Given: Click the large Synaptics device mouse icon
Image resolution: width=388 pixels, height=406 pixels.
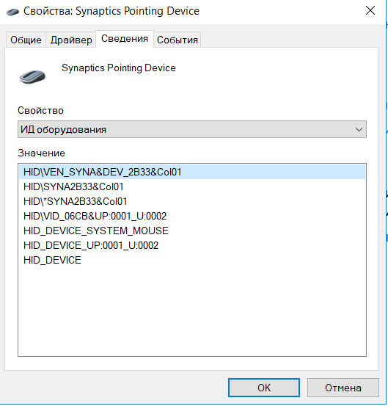Looking at the screenshot, I should pyautogui.click(x=32, y=77).
